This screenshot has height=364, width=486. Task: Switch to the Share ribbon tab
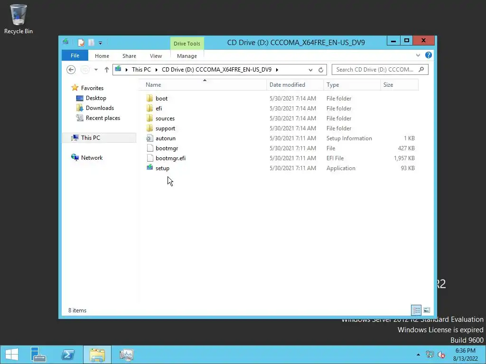click(129, 56)
